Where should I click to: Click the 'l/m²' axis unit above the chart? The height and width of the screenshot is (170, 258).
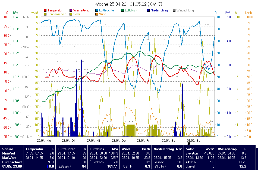coord(227,13)
